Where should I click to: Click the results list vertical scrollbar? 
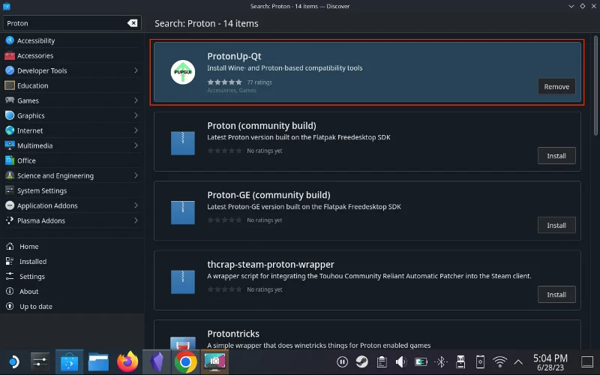pyautogui.click(x=595, y=85)
